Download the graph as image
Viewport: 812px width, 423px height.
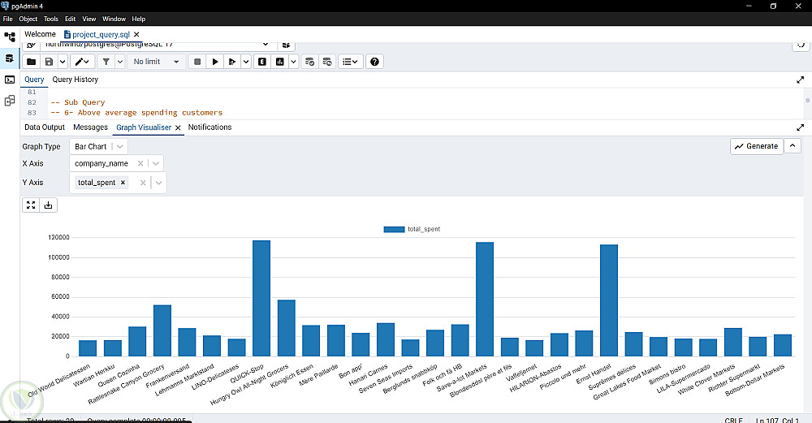click(48, 205)
